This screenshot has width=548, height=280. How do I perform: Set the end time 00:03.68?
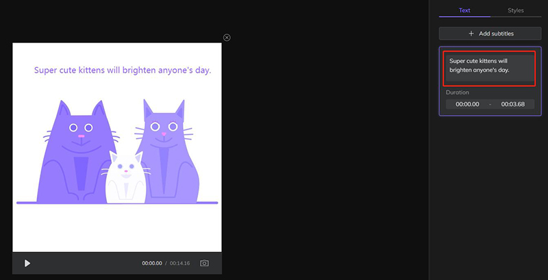pos(512,104)
